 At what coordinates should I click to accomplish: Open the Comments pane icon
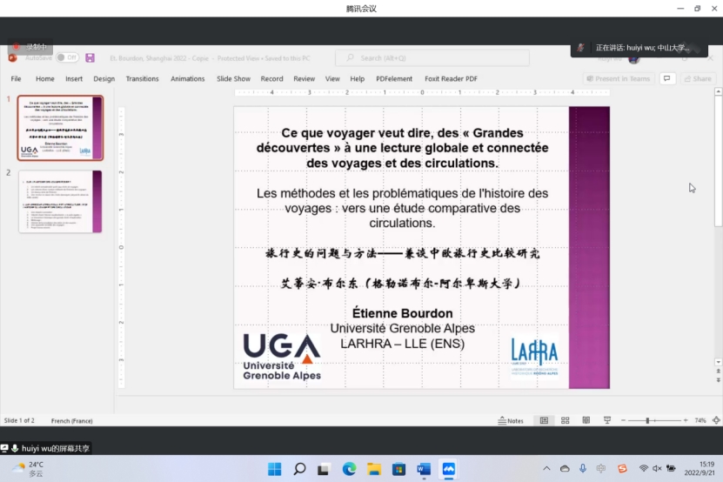click(x=667, y=78)
